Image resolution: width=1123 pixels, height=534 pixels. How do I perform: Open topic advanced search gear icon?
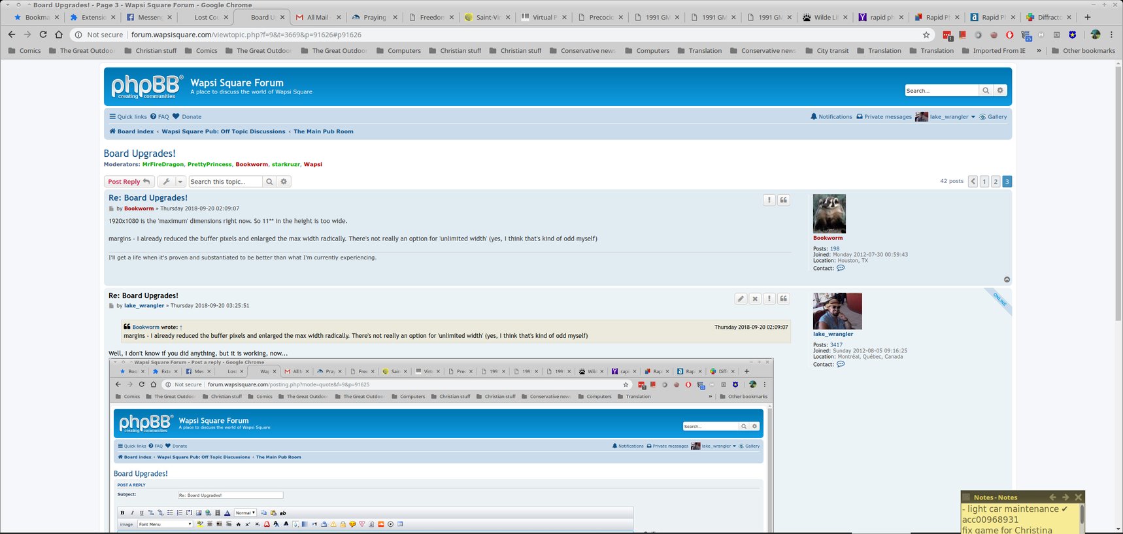click(x=284, y=182)
